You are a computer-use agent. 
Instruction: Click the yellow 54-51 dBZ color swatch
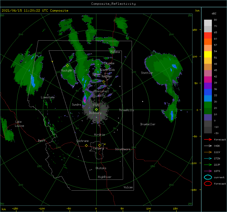click(208, 54)
